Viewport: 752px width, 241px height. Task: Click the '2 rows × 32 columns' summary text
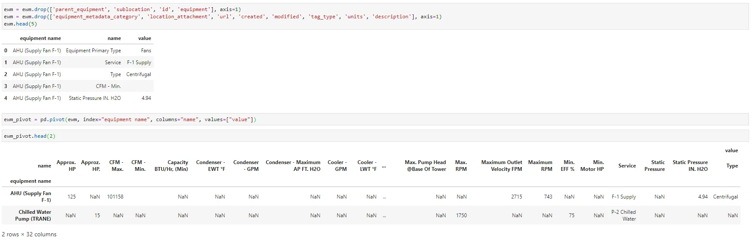[29, 234]
